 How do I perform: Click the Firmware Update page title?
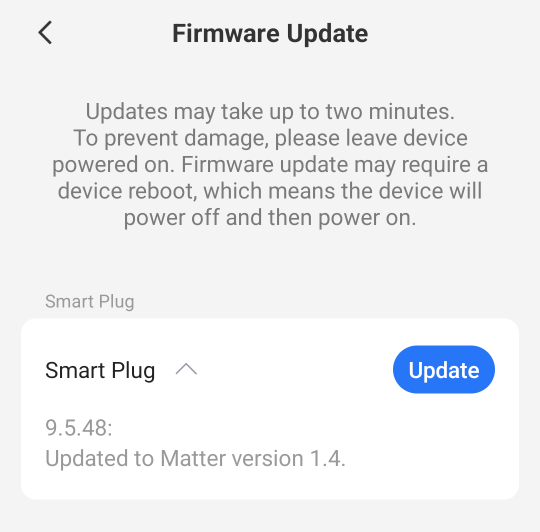(x=270, y=33)
